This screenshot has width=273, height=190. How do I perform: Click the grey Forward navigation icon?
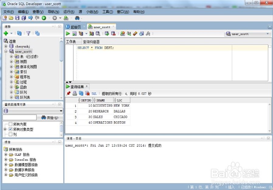point(54,18)
